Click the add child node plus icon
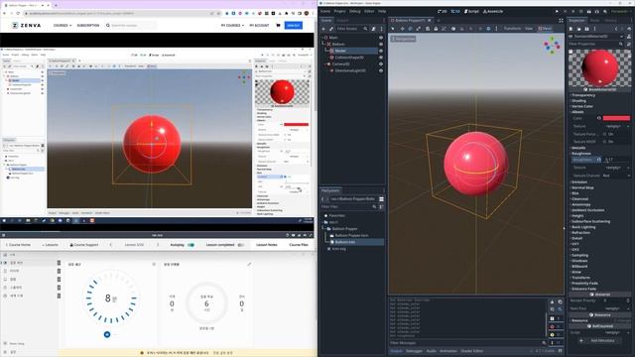 (x=323, y=29)
